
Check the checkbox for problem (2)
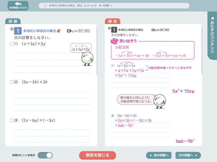12,82
